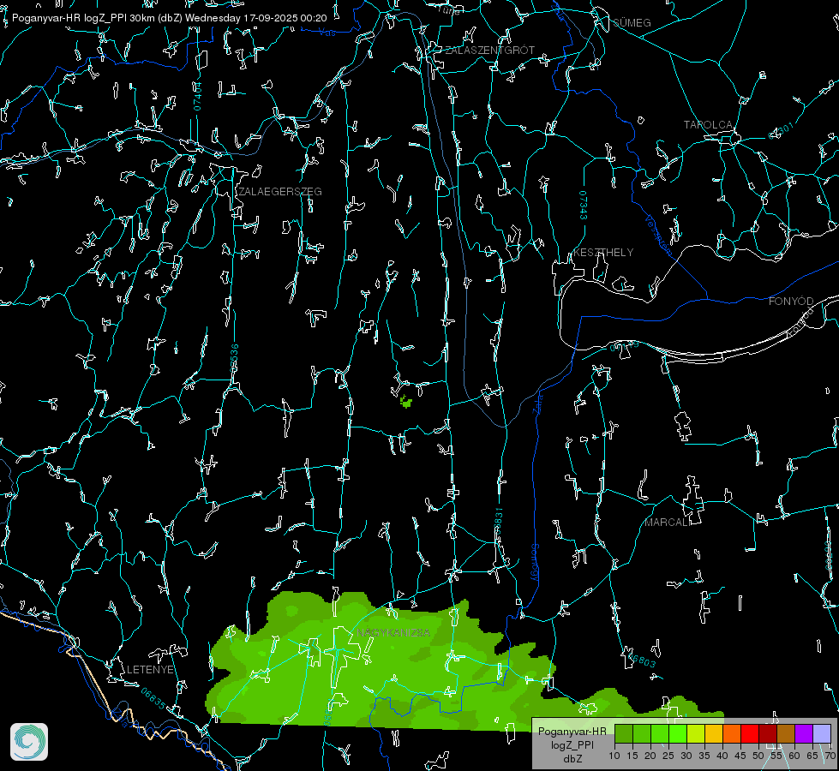
Task: Choose the yellow 35 dBZ legend swatch
Action: point(714,733)
